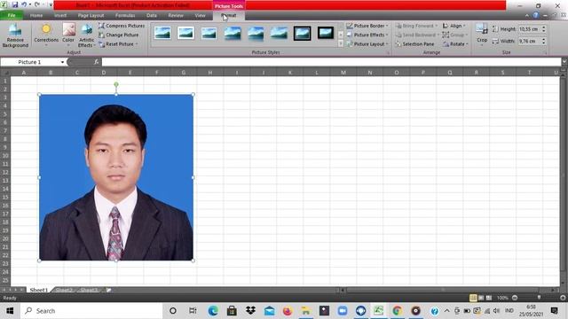
Task: Switch to the Formulas tab
Action: [125, 16]
